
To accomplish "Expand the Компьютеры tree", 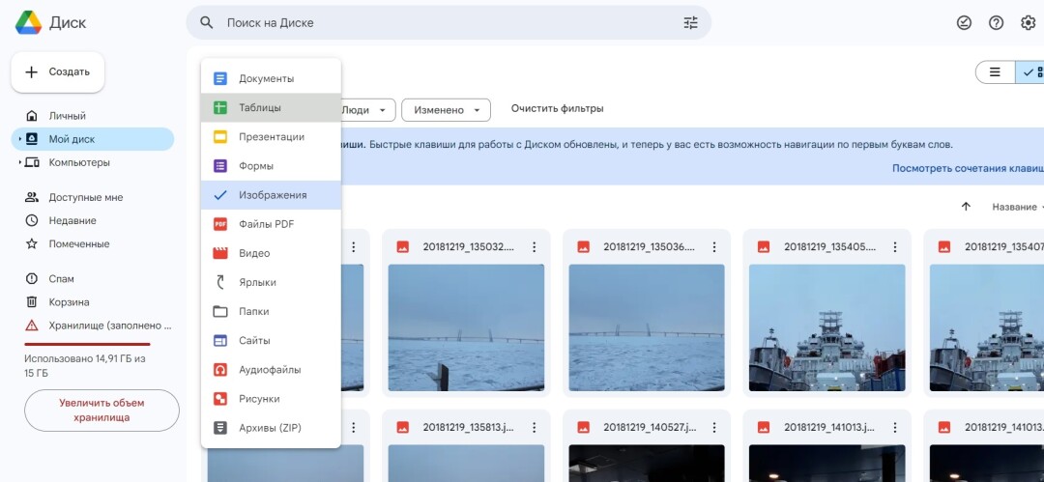I will tap(20, 162).
